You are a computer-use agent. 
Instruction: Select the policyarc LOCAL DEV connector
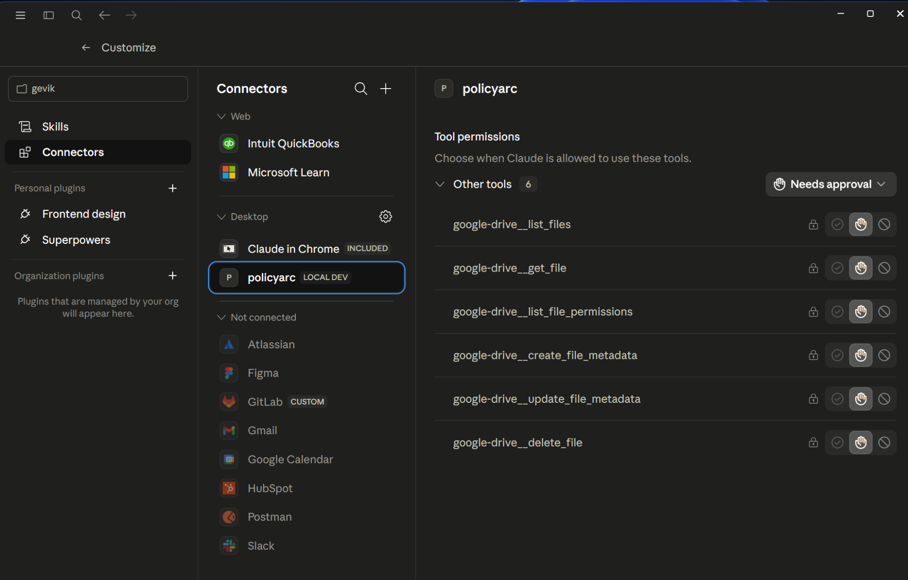307,277
